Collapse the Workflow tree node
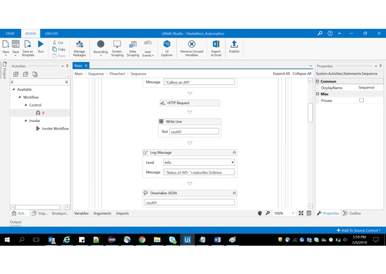Viewport: 386px width, 274px height. 19,97
